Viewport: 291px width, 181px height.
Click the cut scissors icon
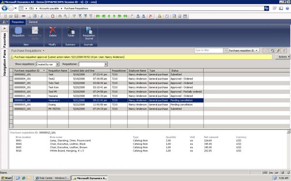coord(42,16)
